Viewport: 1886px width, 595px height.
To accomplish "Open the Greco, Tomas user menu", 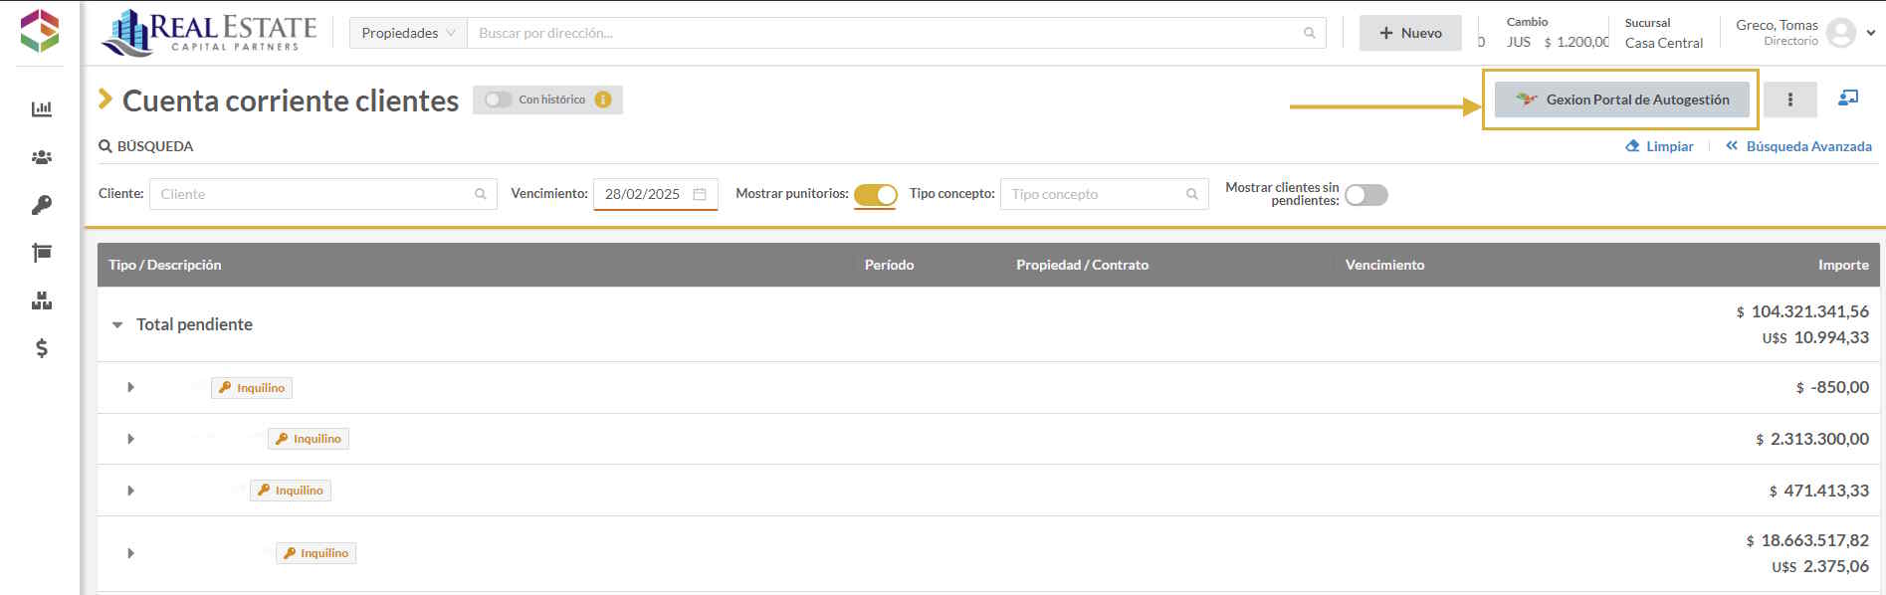I will coord(1804,33).
